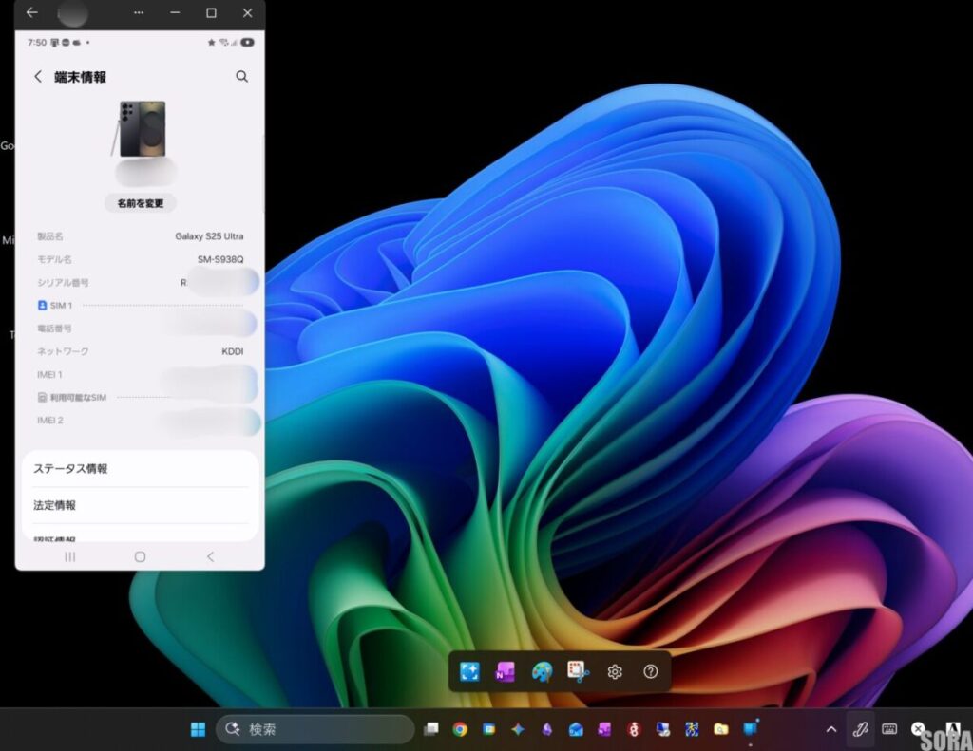Go back from 端末情報 settings page
This screenshot has height=751, width=973.
pos(38,77)
